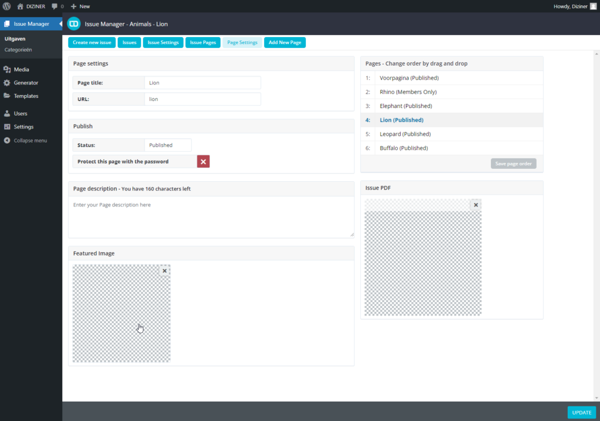Viewport: 600px width, 421px height.
Task: Remove the featured image with X
Action: tap(165, 271)
